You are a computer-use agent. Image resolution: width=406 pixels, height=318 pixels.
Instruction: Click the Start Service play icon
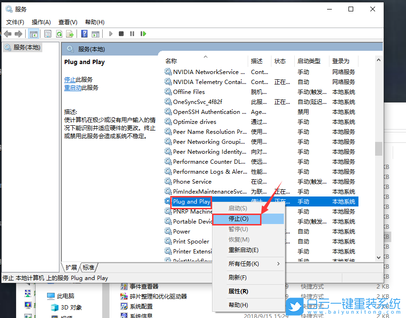(111, 34)
